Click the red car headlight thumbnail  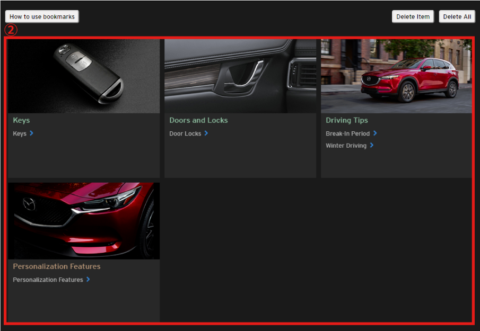point(84,221)
